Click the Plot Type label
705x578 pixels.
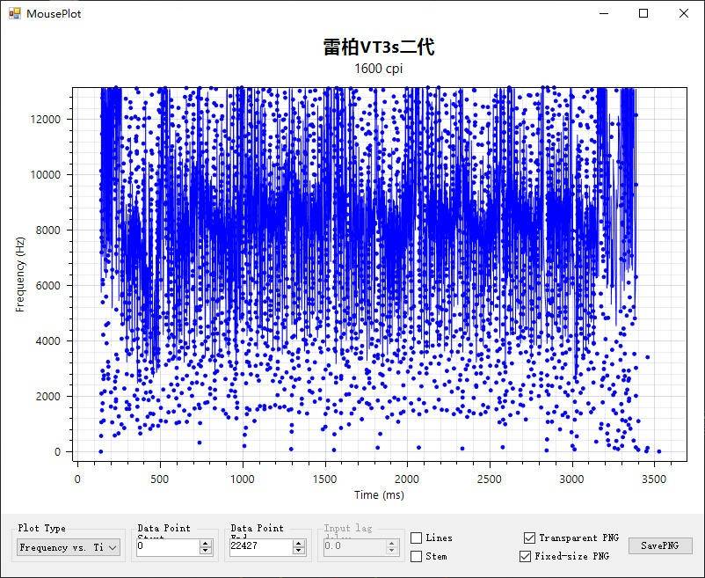(42, 528)
